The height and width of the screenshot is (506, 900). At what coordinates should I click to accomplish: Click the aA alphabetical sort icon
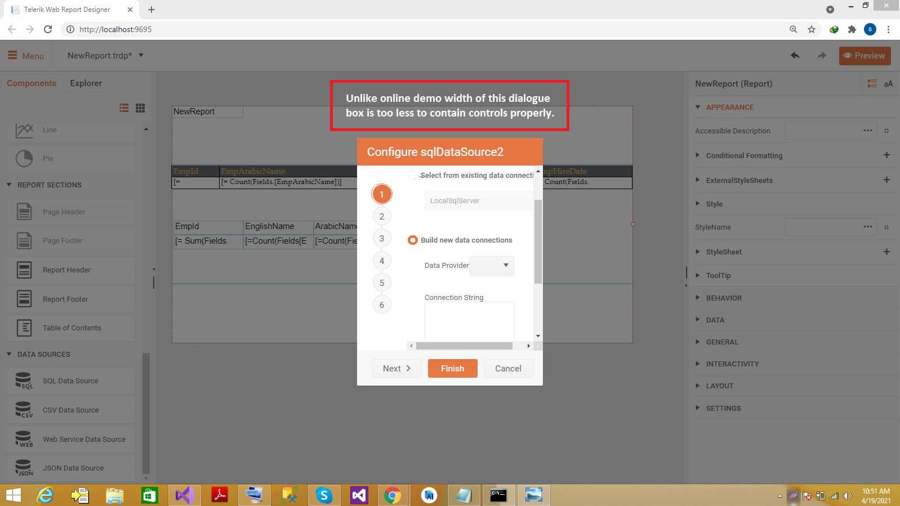(x=888, y=84)
